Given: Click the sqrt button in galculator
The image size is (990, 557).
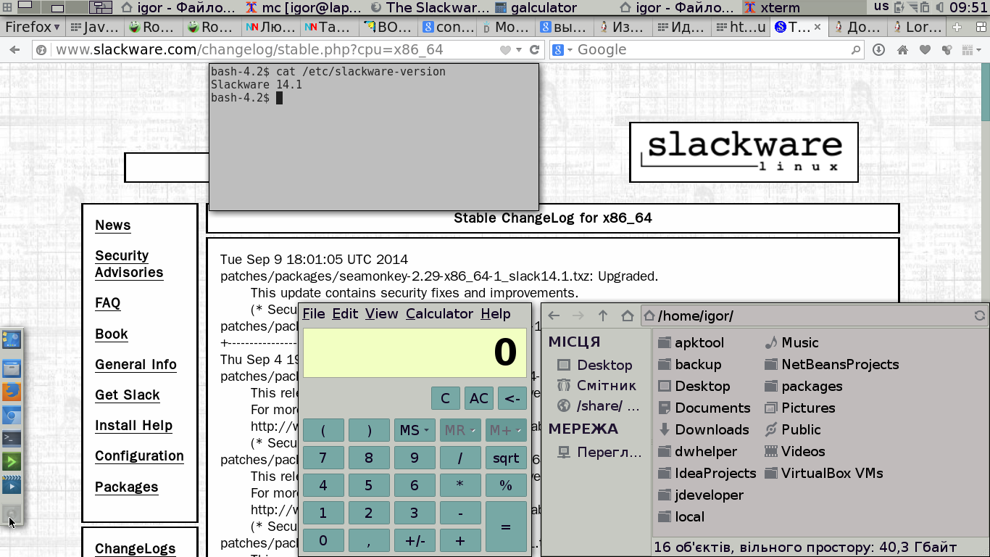Looking at the screenshot, I should pos(506,458).
